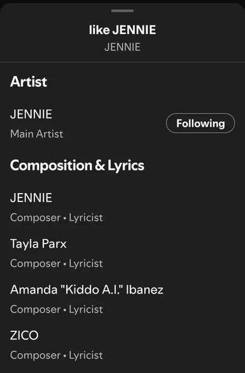Open ZICO credit entry

click(x=24, y=335)
